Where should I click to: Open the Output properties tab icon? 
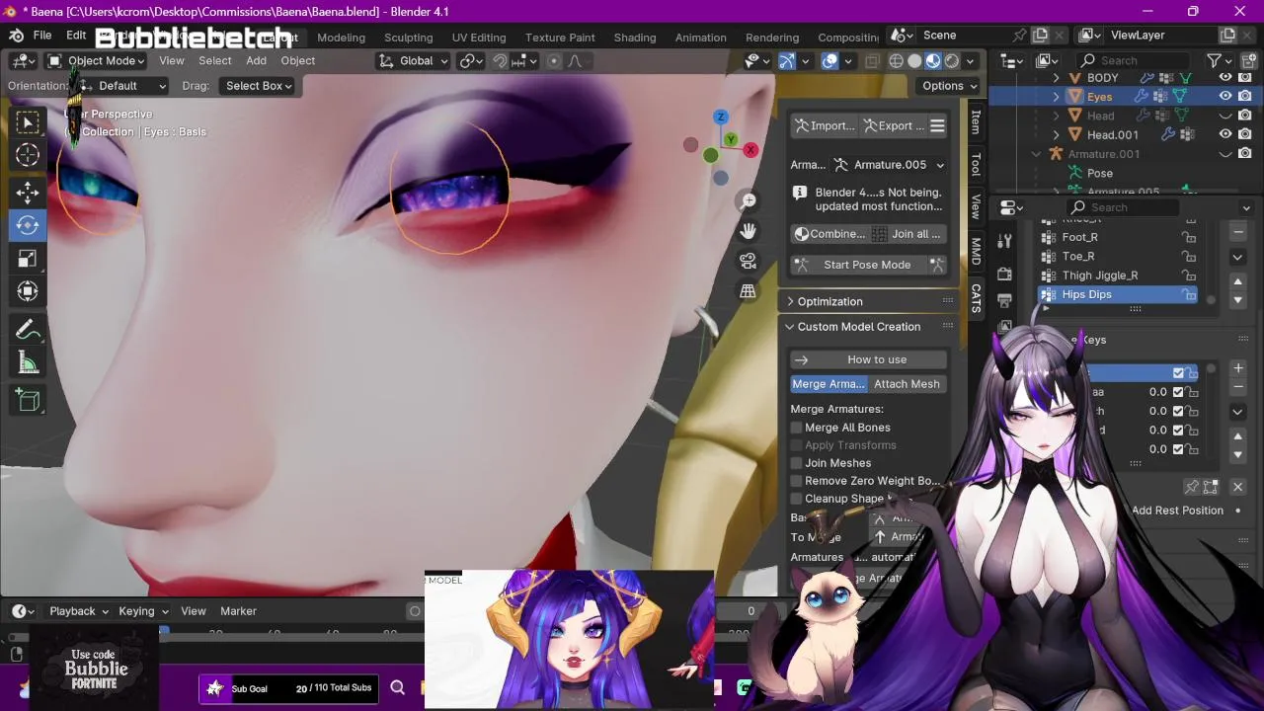click(1005, 300)
